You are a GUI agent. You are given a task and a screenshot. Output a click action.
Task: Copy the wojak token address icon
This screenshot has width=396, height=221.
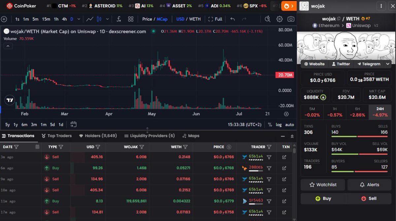point(339,19)
